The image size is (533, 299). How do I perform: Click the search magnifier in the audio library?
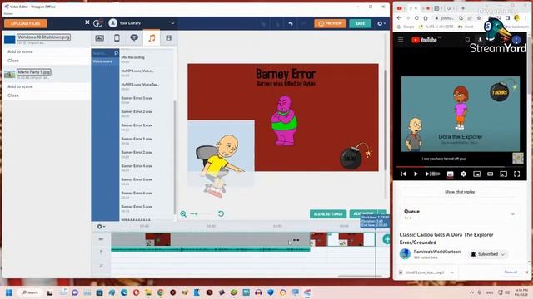[x=117, y=53]
